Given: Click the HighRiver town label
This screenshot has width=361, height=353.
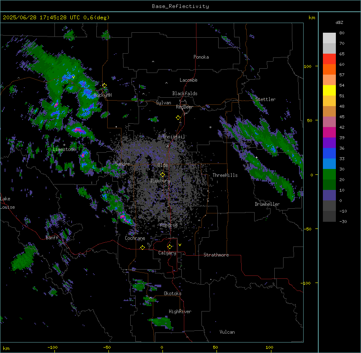Looking at the screenshot, I should (180, 311).
